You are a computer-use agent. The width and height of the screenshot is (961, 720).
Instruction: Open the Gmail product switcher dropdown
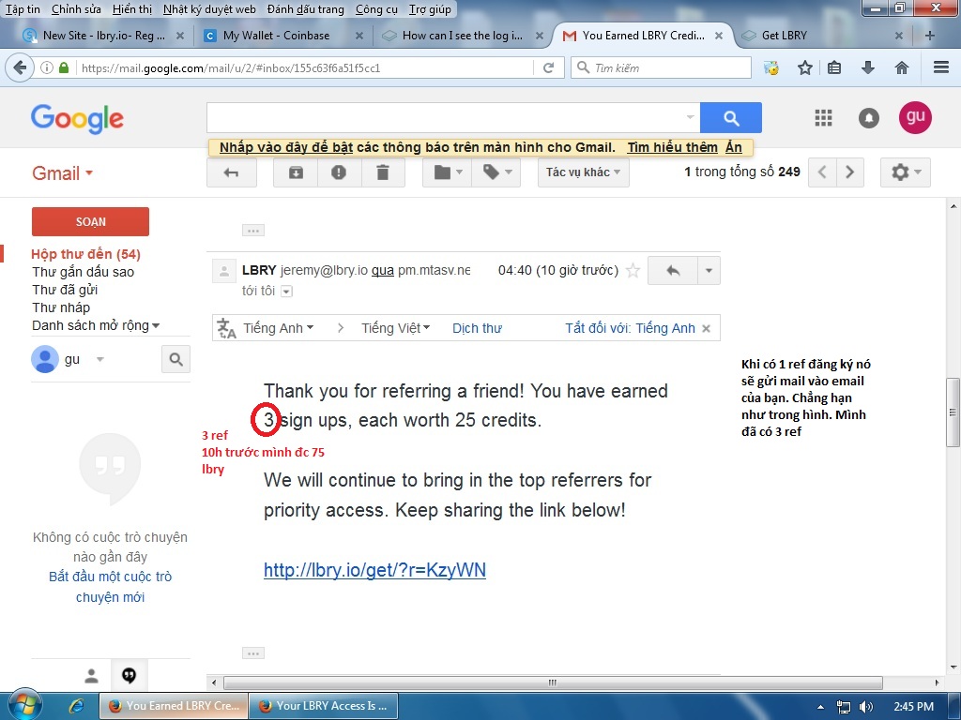63,173
